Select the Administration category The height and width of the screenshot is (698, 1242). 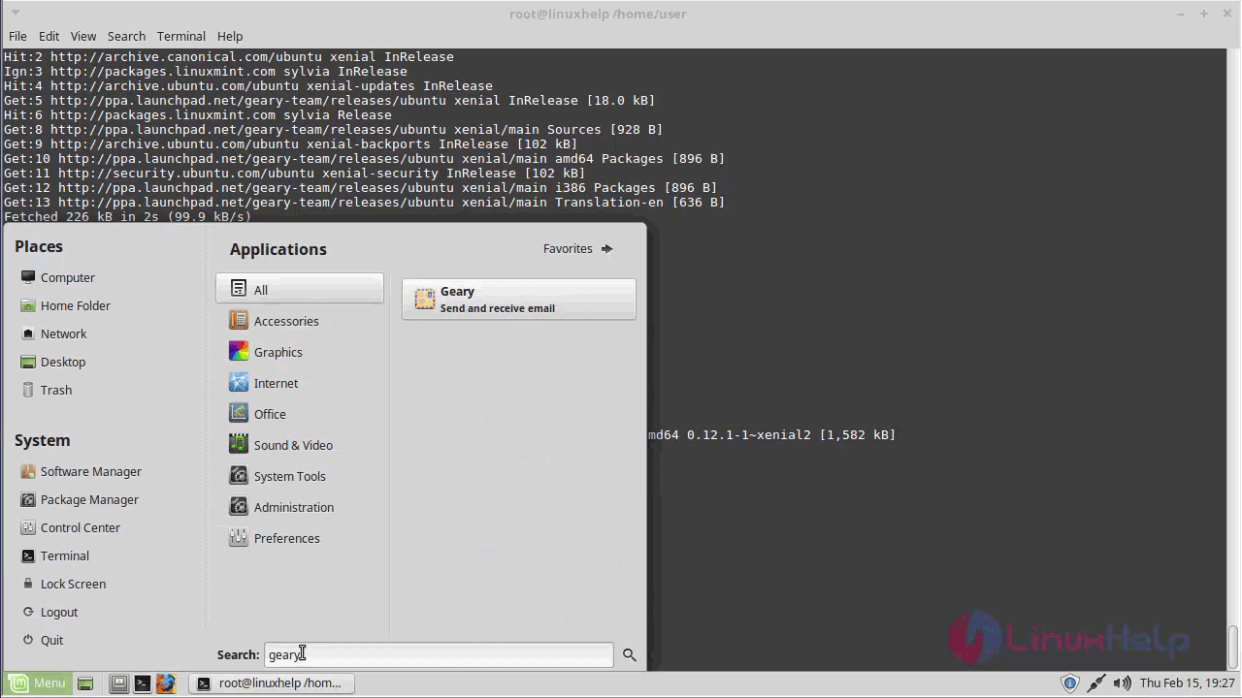pos(300,507)
